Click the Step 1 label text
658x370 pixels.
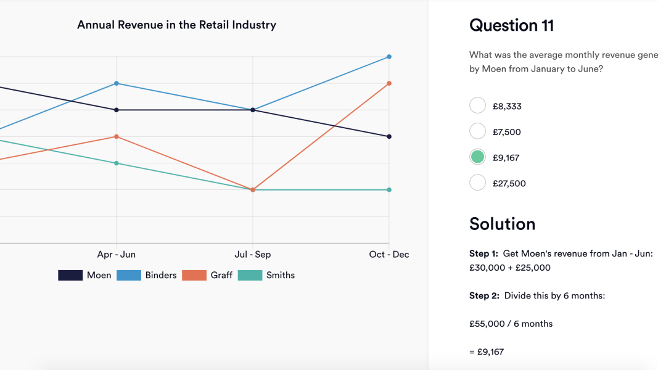[x=483, y=254]
